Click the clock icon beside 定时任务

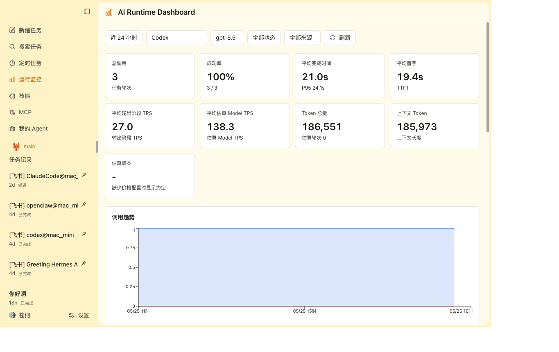pyautogui.click(x=12, y=63)
